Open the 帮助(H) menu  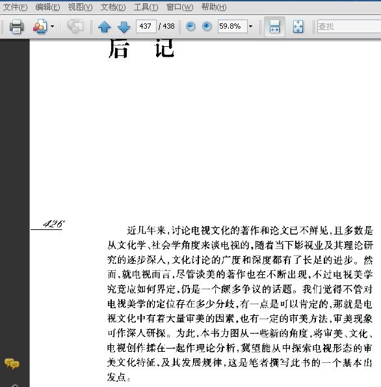pyautogui.click(x=214, y=7)
